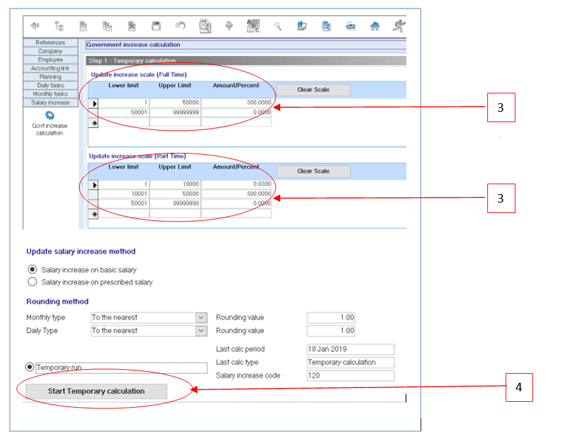569x441 pixels.
Task: Click the running person exit icon
Action: click(398, 26)
